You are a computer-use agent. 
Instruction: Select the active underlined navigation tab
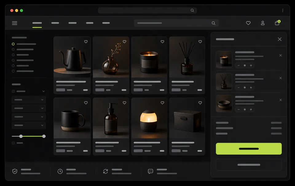click(37, 23)
